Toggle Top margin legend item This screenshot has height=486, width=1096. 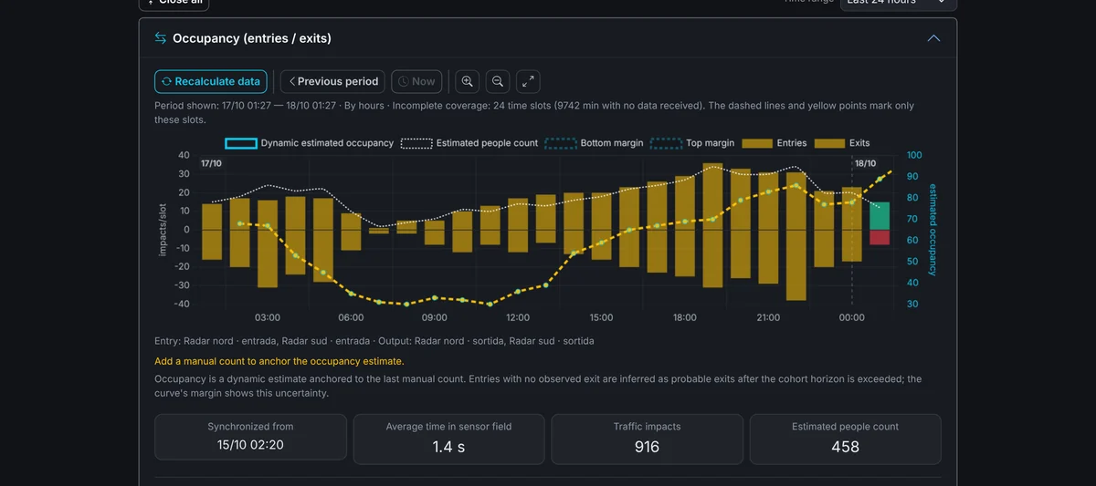point(692,143)
